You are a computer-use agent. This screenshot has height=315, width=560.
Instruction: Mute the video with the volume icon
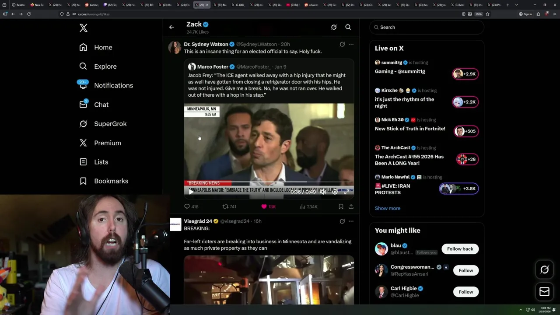pyautogui.click(x=323, y=192)
